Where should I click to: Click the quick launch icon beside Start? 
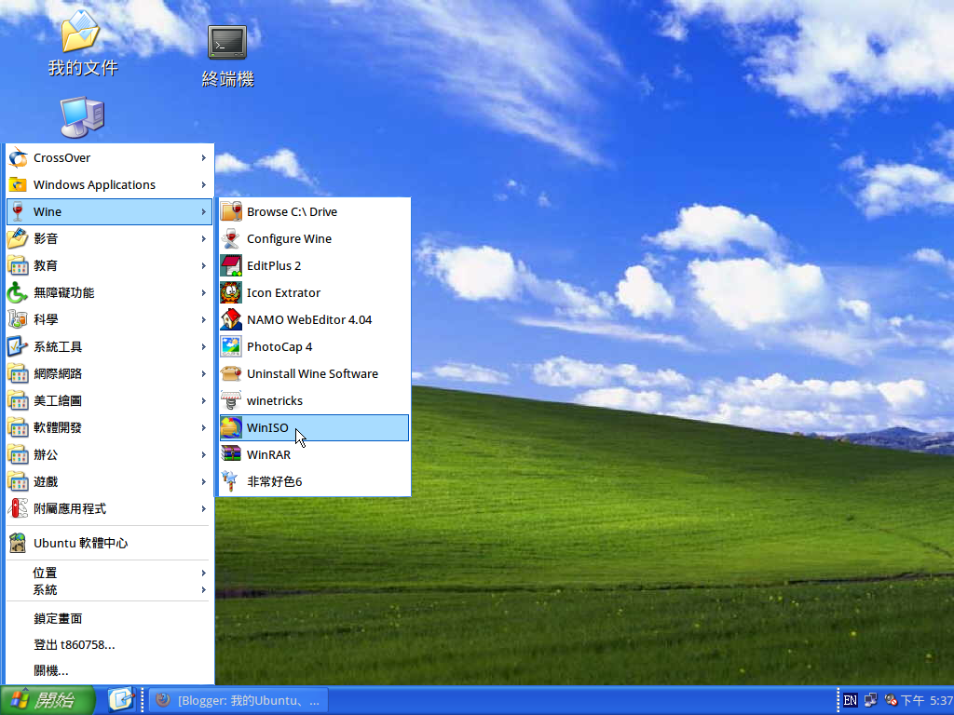(x=121, y=700)
